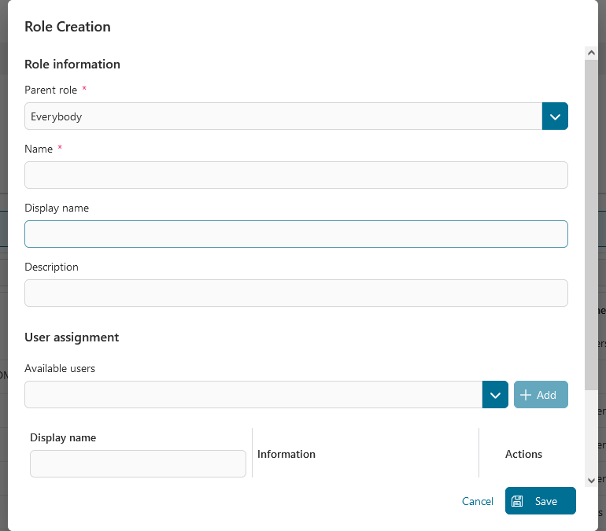Click the vertical scrollbar thumb
606x531 pixels.
[591, 225]
